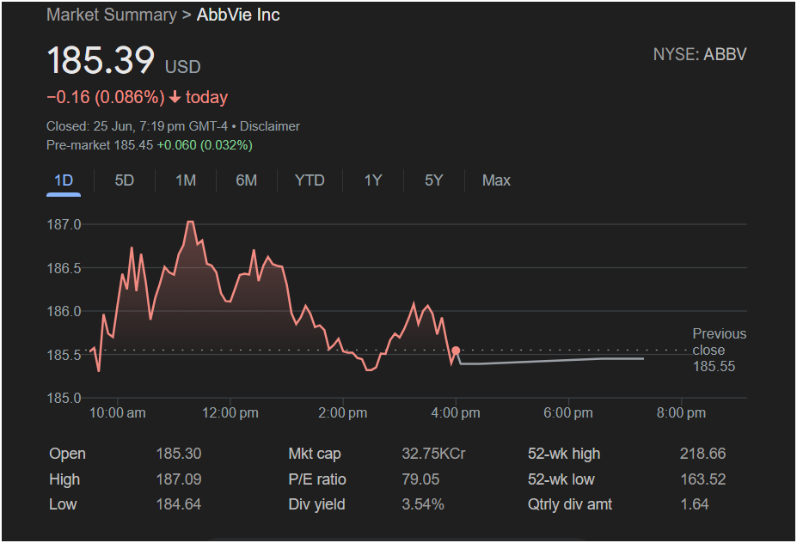Click the Div yield label
Screen dimensions: 797x543
tap(316, 504)
